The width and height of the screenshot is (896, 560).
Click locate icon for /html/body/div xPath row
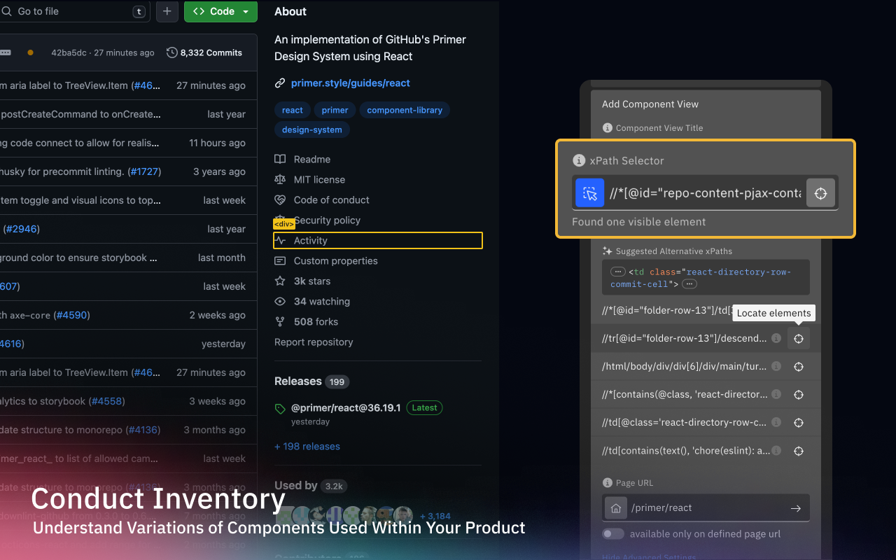click(798, 367)
